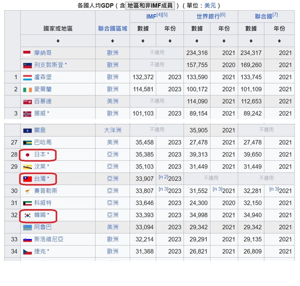Open the IMF header link
Viewport: 300px width, 286px height.
151,17
